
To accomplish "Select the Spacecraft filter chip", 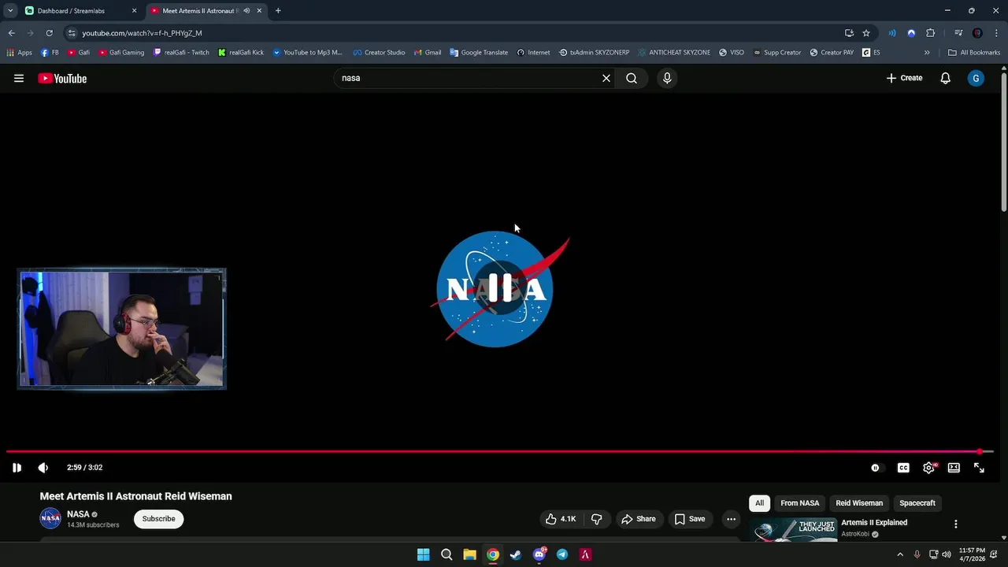I will tap(917, 503).
